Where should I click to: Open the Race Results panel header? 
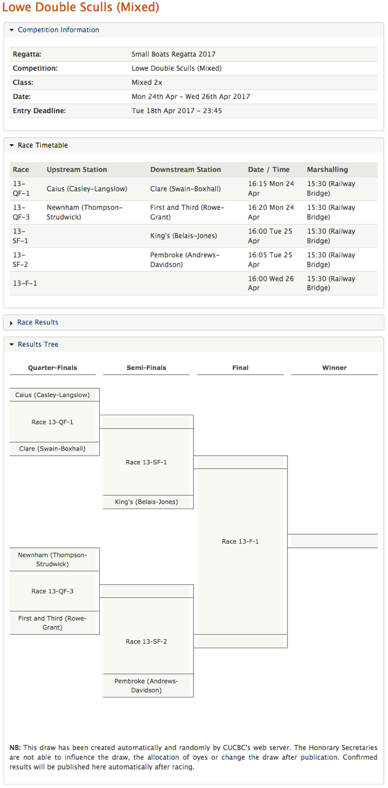[194, 323]
